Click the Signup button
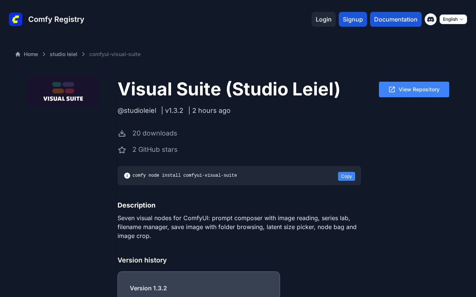 (x=353, y=19)
